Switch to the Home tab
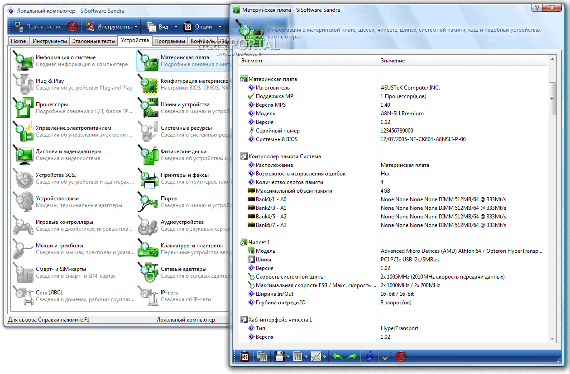Viewport: 570px width, 374px height. [19, 41]
